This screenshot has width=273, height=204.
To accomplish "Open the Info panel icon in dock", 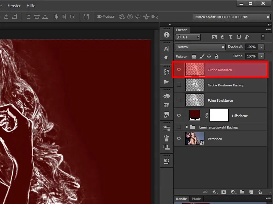I will 167,35.
